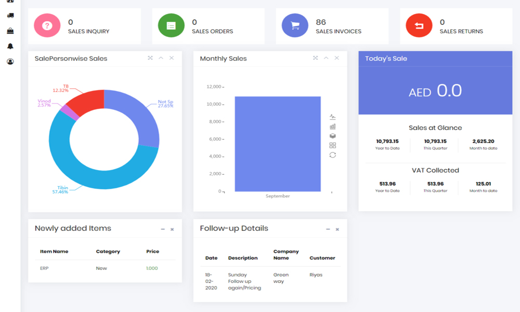Click the September bar in Monthly Sales
Viewport: 520px width, 312px height.
coord(278,144)
